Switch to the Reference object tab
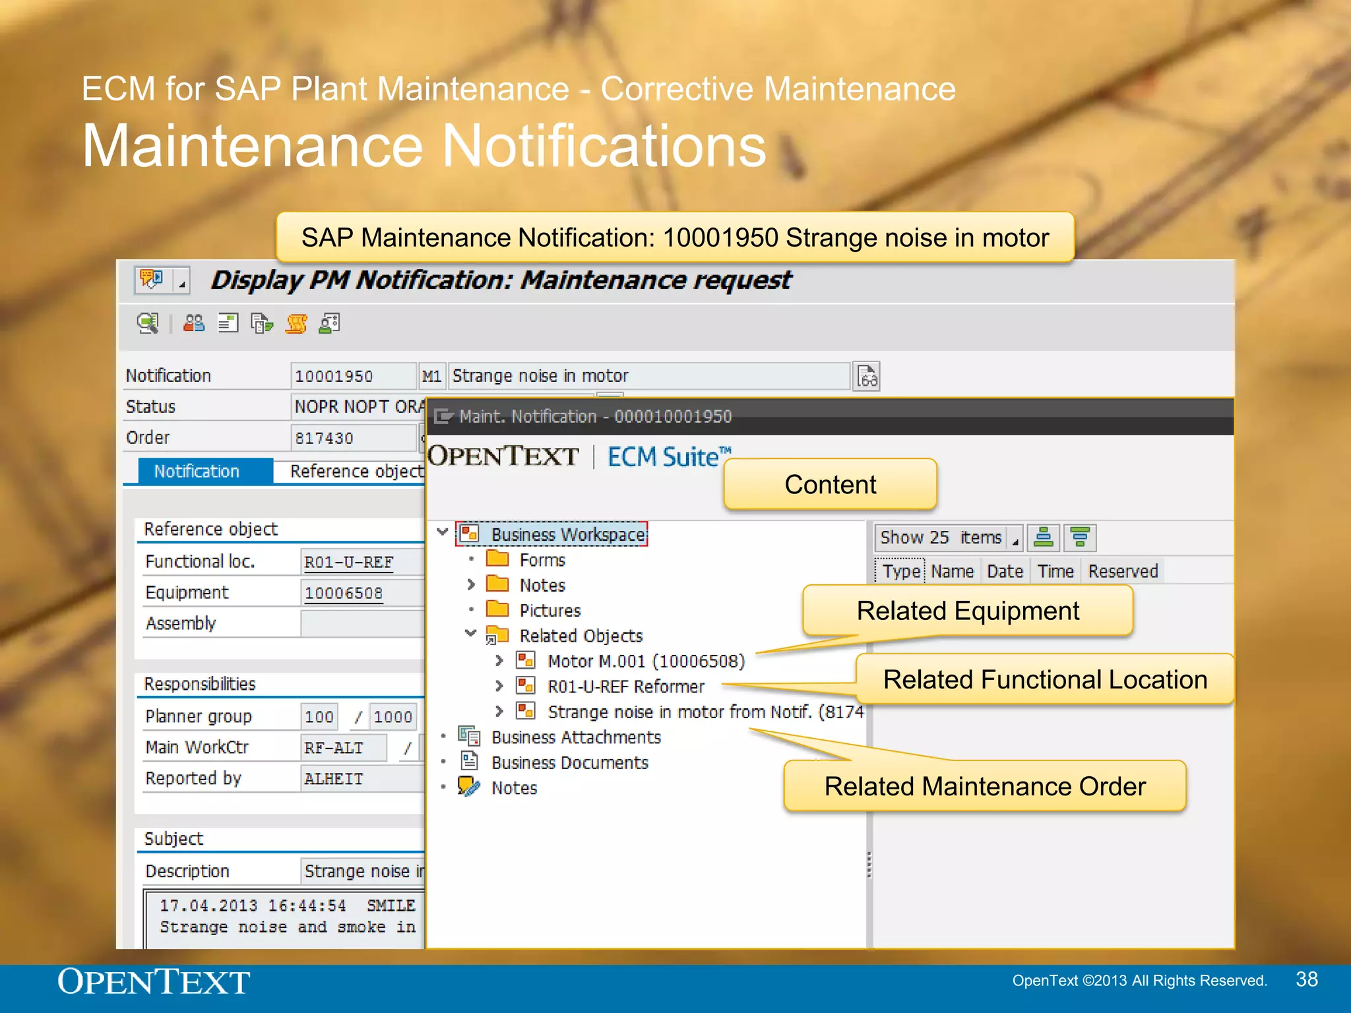Screen dimensions: 1351x1013 (356, 472)
